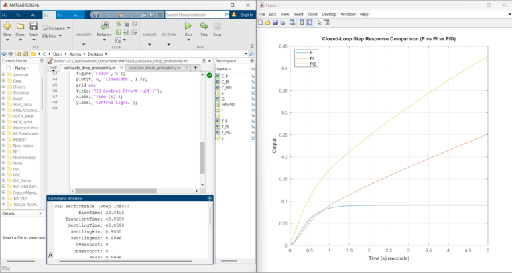Open the Refactor tool

coord(104,26)
